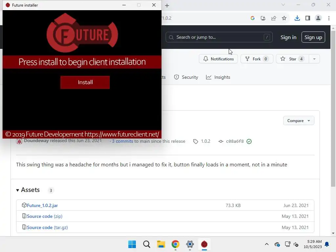Click the verified checkmark icon next to commit
The width and height of the screenshot is (336, 252).
[x=249, y=141]
